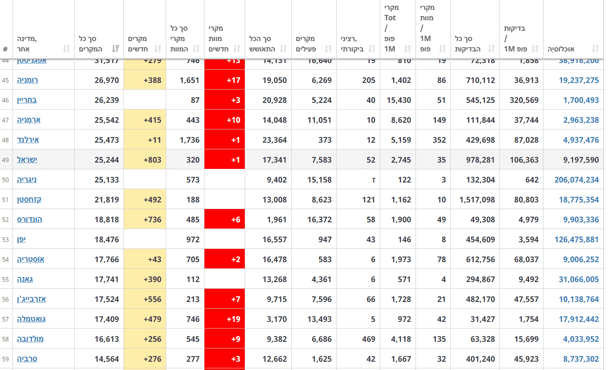Open the 9,903,336 population link
The height and width of the screenshot is (370, 610).
click(581, 219)
